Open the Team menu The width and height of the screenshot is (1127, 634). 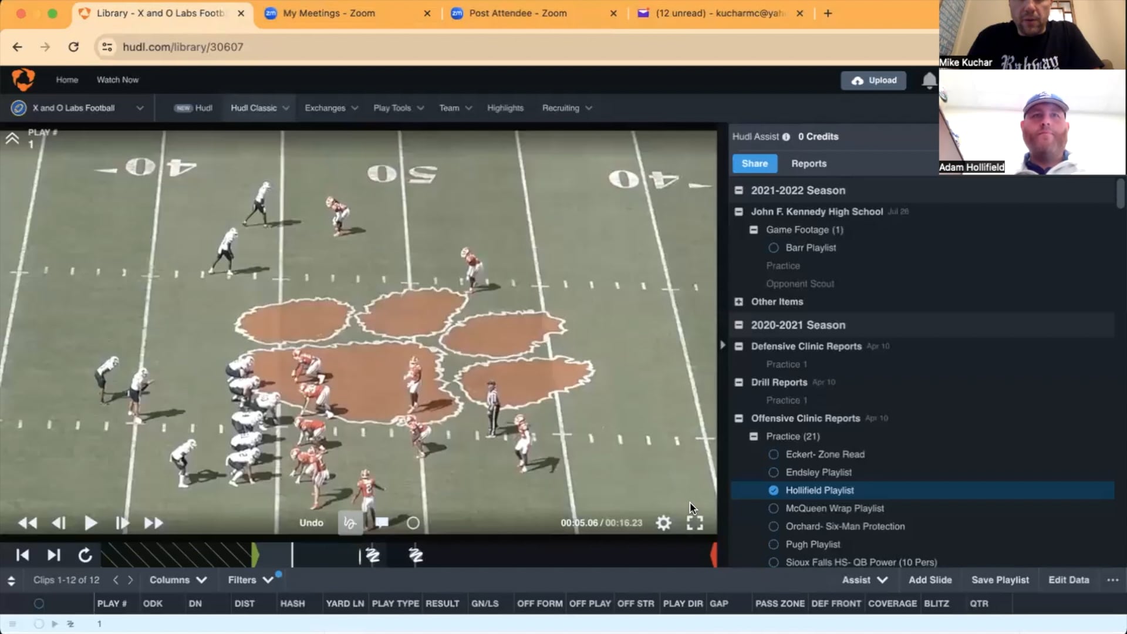click(x=455, y=108)
